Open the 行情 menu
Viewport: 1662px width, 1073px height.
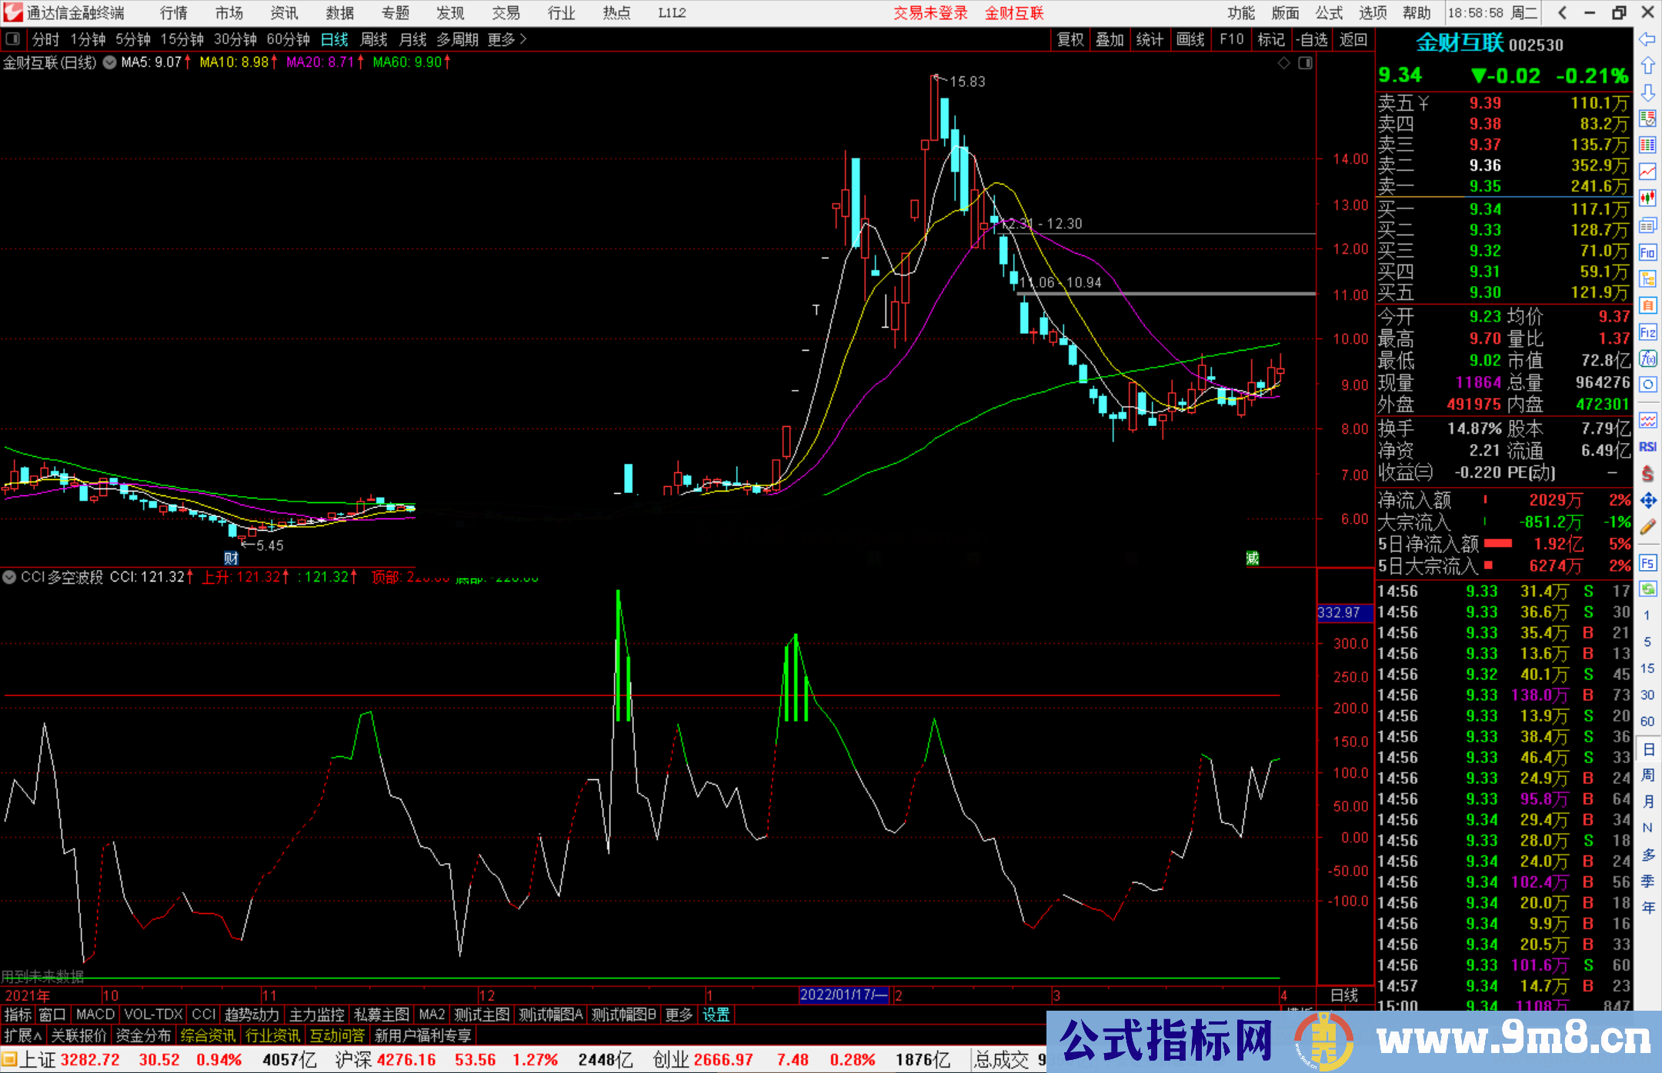(x=173, y=13)
